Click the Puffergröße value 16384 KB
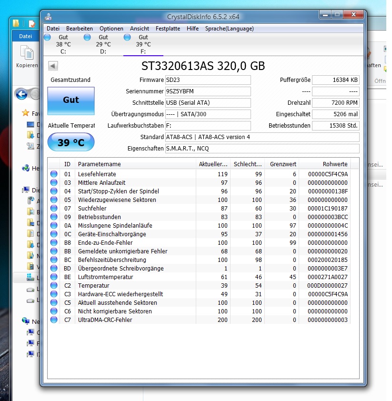 pyautogui.click(x=335, y=80)
